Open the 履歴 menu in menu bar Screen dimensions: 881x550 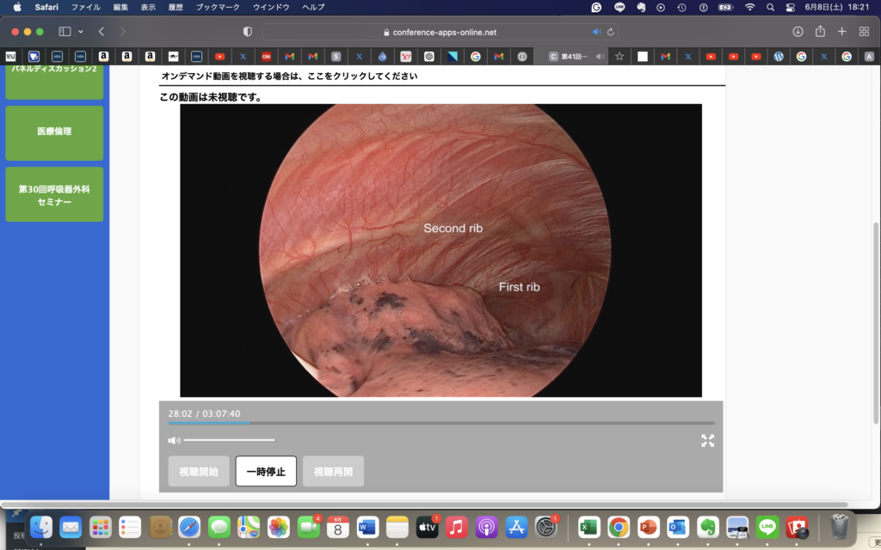[174, 7]
